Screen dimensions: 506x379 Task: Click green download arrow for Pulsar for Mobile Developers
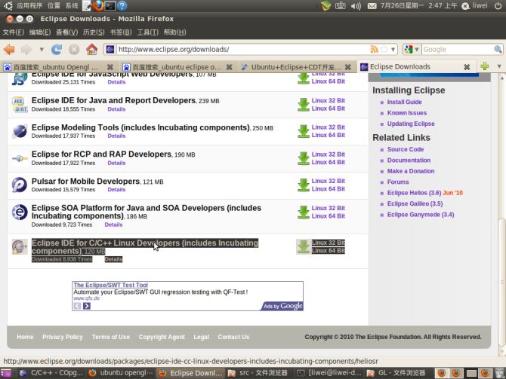303,185
